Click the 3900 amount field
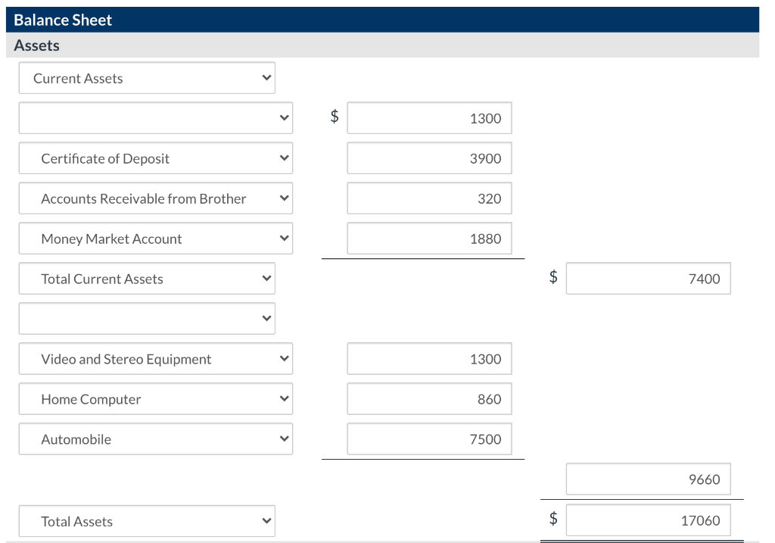Viewport: 775px width, 543px height. [x=429, y=158]
